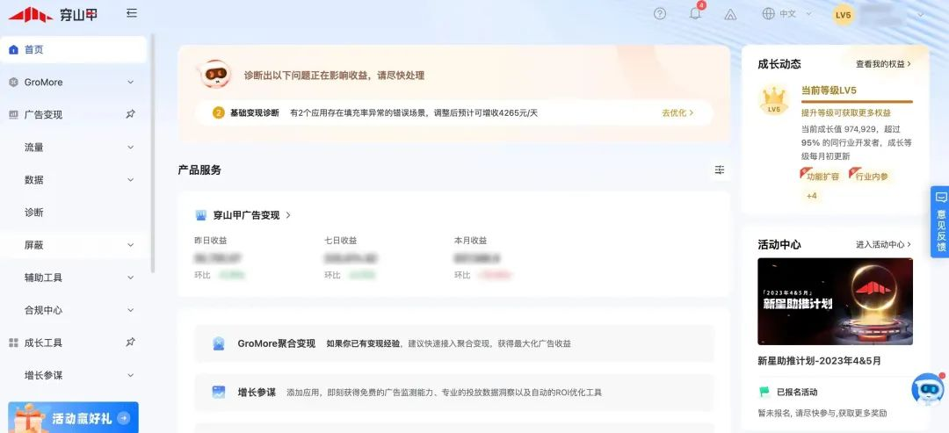Click the 昨日收益 label
This screenshot has height=433, width=949.
[211, 240]
